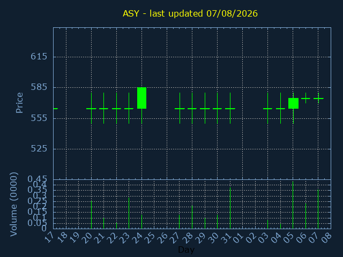Select the price axis label 615
Image resolution: width=343 pixels, height=257 pixels.
(39, 57)
